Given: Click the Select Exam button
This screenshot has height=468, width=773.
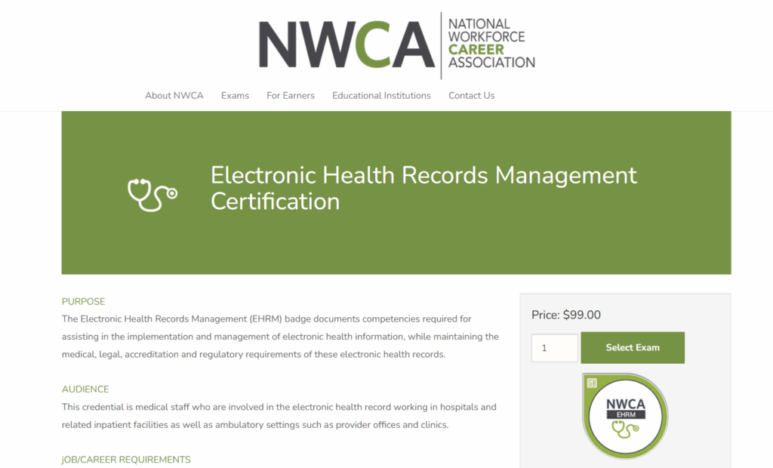Looking at the screenshot, I should click(x=633, y=347).
